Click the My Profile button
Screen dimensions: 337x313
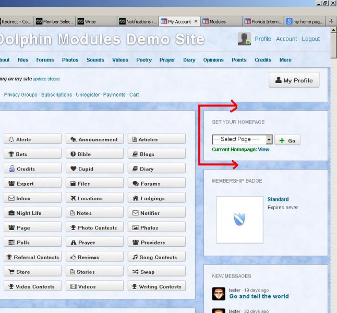point(294,80)
